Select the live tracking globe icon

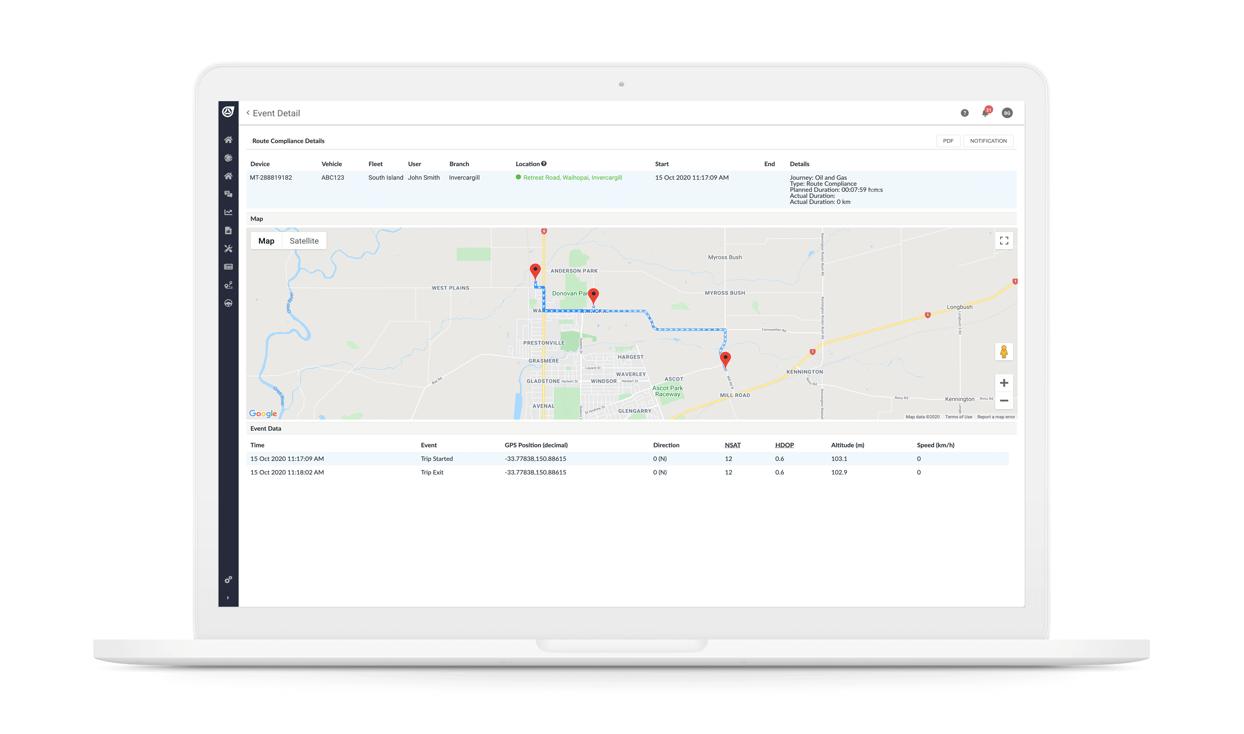(x=228, y=158)
